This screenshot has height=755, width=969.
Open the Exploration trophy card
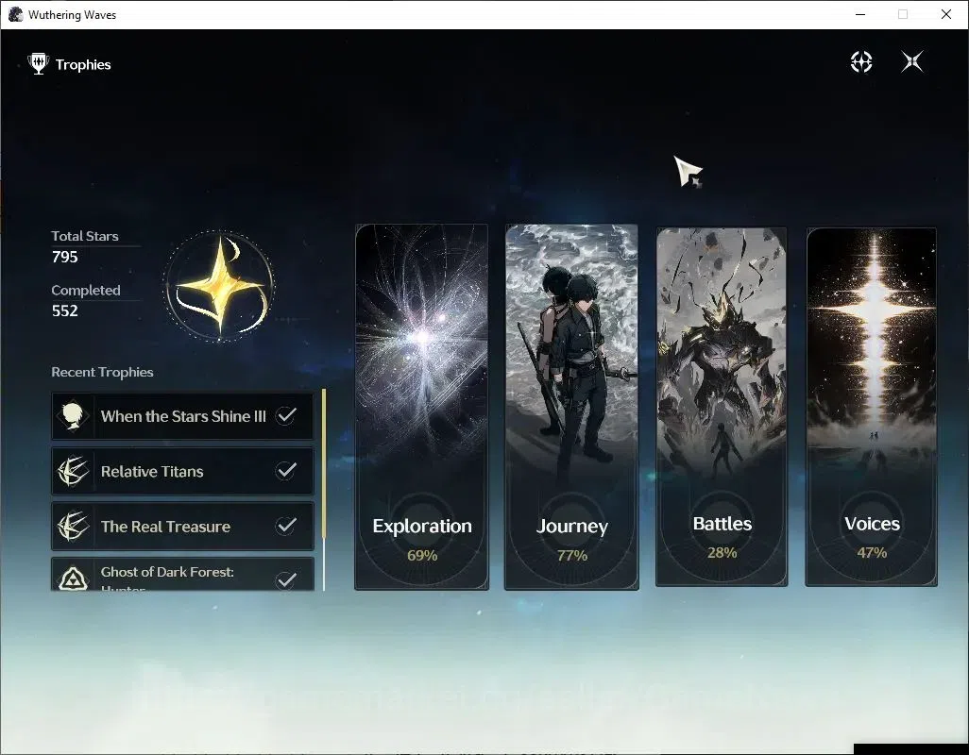coord(421,407)
